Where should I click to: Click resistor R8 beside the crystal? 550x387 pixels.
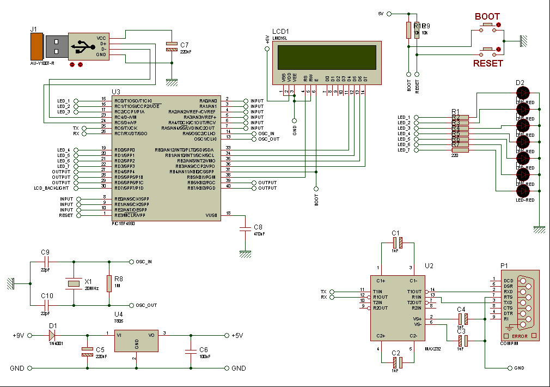pos(109,283)
